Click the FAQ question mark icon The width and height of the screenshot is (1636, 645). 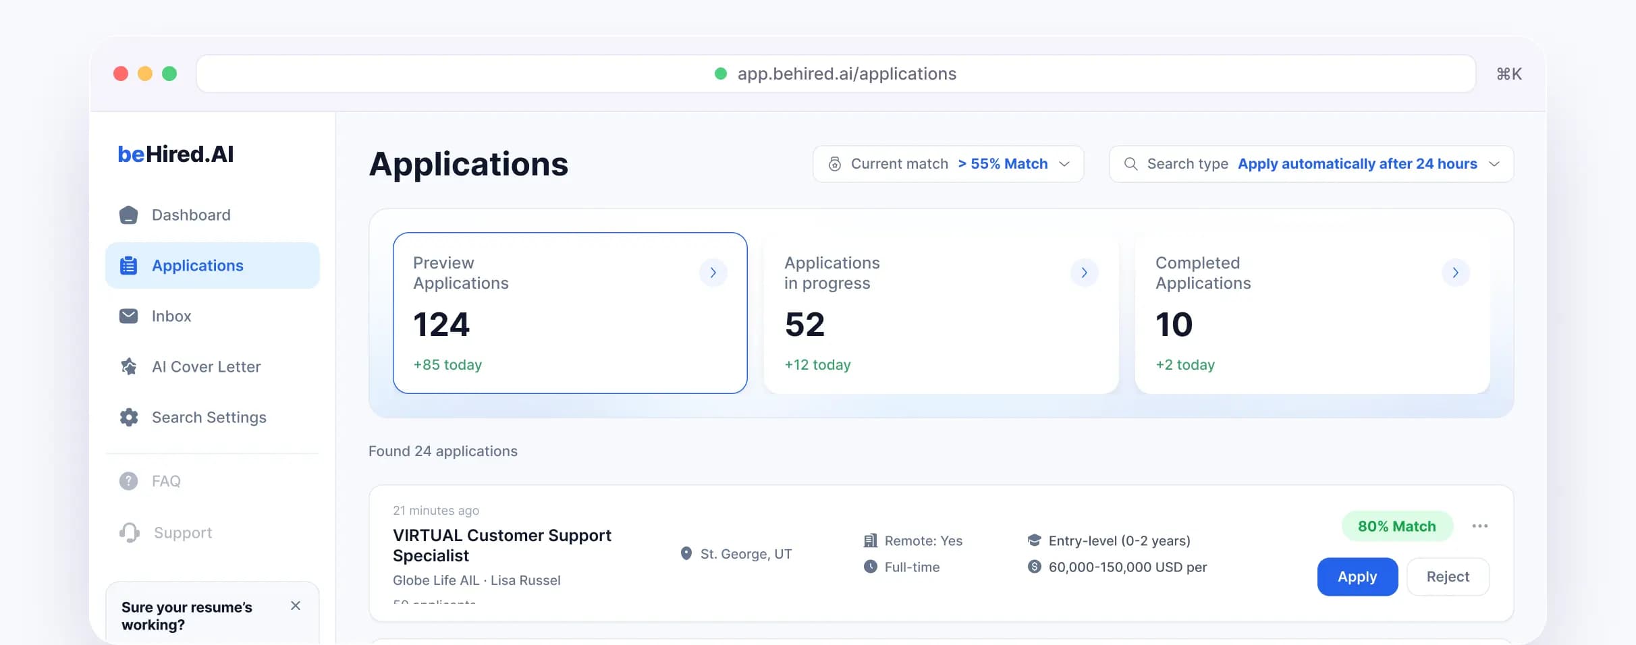click(x=128, y=481)
